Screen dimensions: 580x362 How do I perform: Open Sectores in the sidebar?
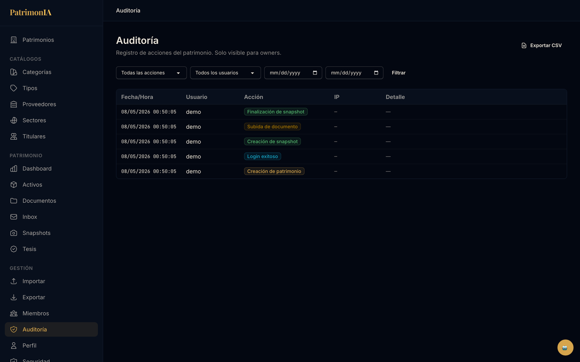pyautogui.click(x=51, y=120)
